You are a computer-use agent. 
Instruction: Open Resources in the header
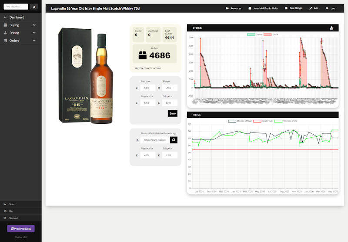click(x=234, y=8)
